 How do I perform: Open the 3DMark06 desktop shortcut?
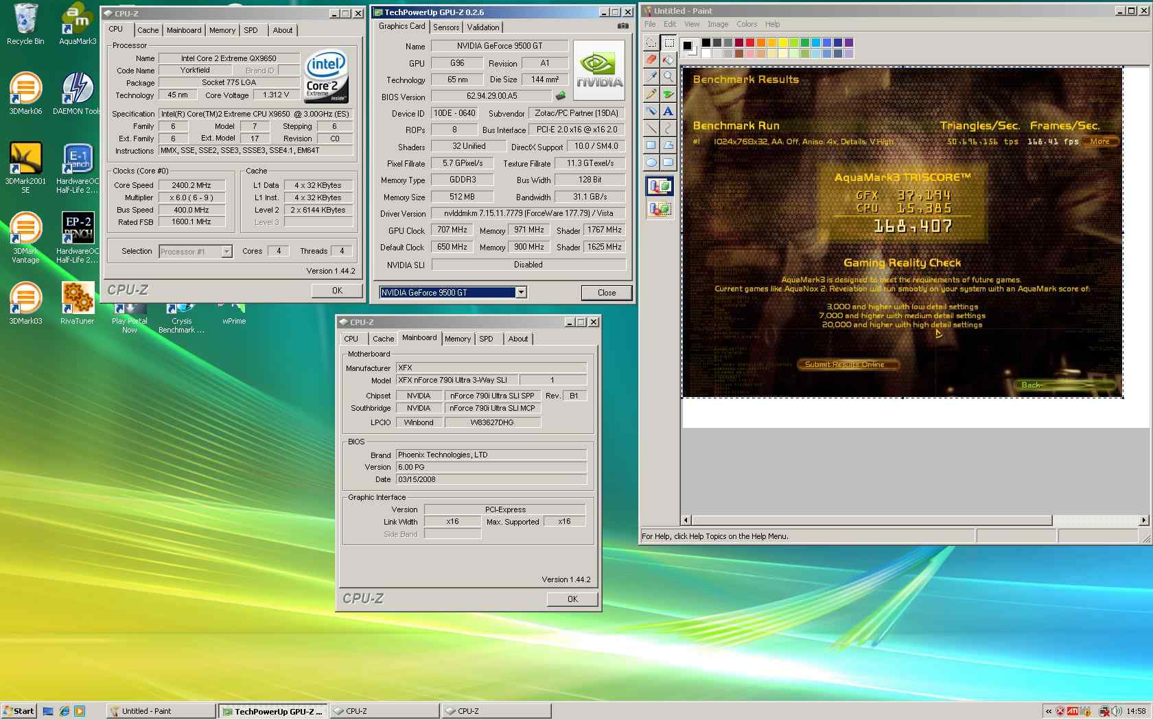coord(25,93)
